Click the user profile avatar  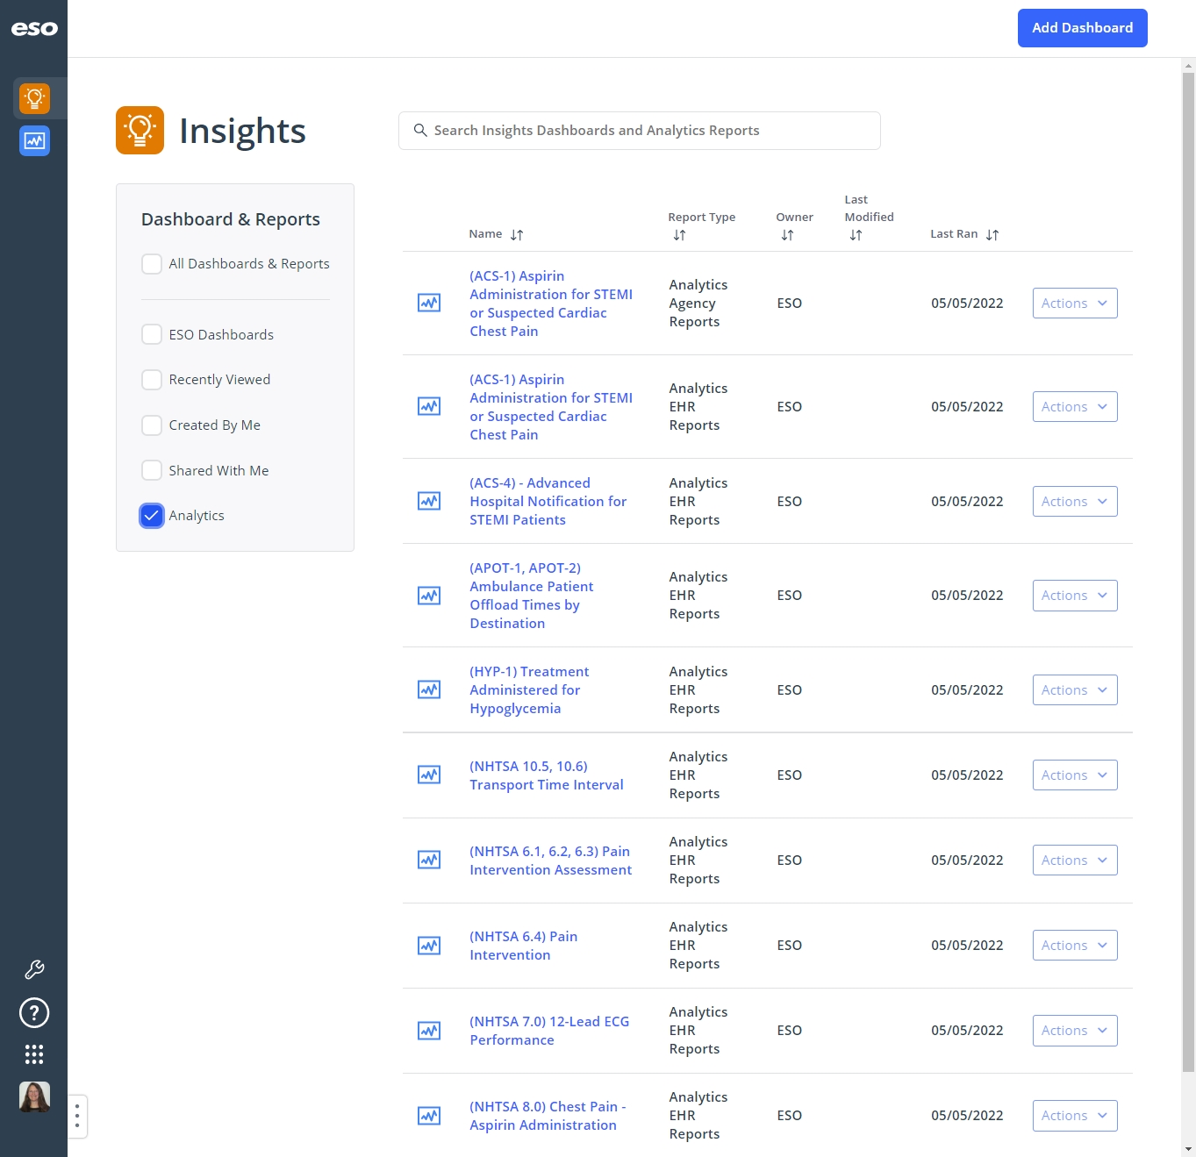point(34,1096)
